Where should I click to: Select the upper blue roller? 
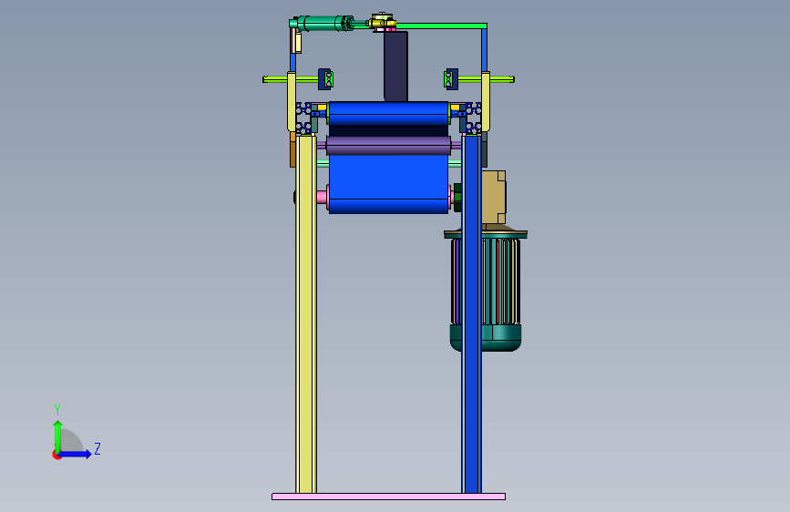(388, 114)
